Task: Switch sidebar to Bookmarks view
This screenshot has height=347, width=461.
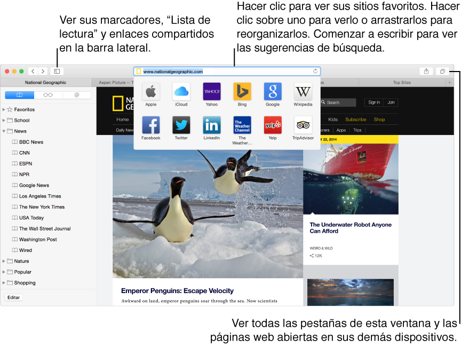Action: [x=19, y=95]
